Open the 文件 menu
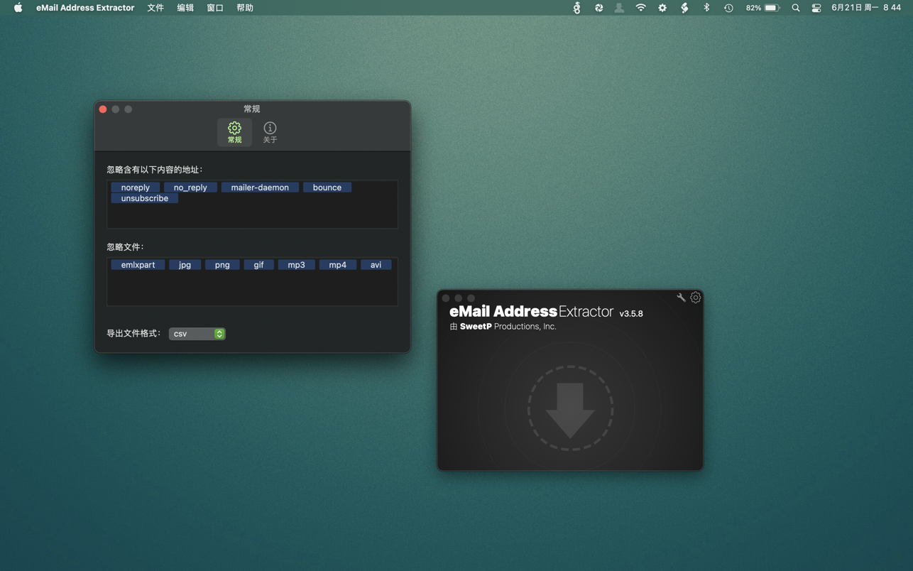 (155, 8)
